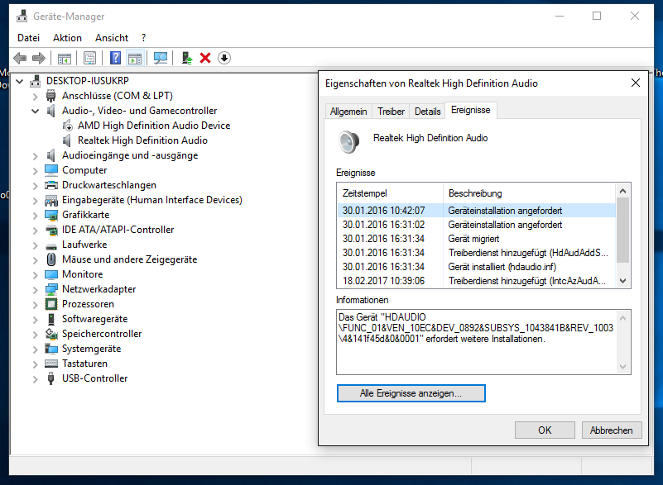Click the disable device down-arrow icon
The image size is (663, 485).
[x=224, y=58]
